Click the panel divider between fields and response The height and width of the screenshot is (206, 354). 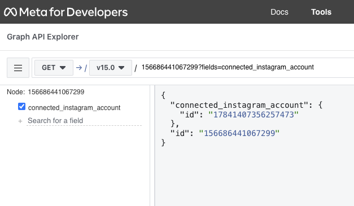pyautogui.click(x=152, y=146)
